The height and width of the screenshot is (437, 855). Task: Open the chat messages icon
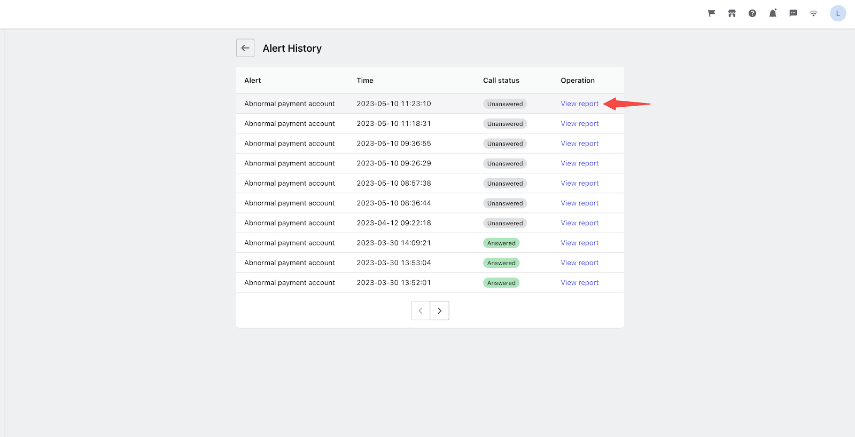pos(793,13)
